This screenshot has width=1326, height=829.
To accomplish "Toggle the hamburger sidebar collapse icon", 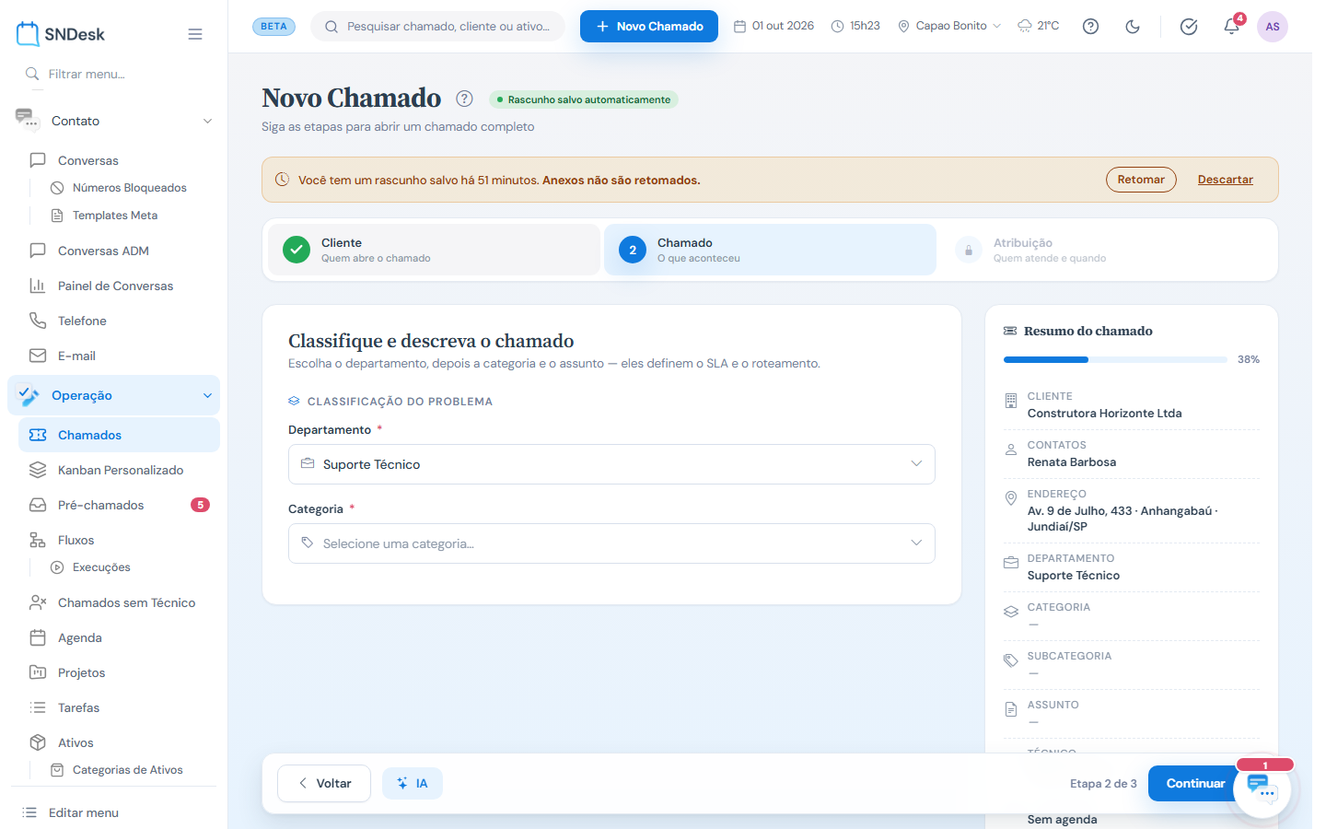I will tap(195, 34).
